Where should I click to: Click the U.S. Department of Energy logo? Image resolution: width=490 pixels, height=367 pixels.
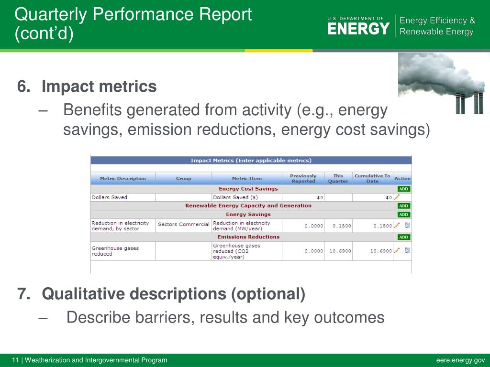coord(358,26)
